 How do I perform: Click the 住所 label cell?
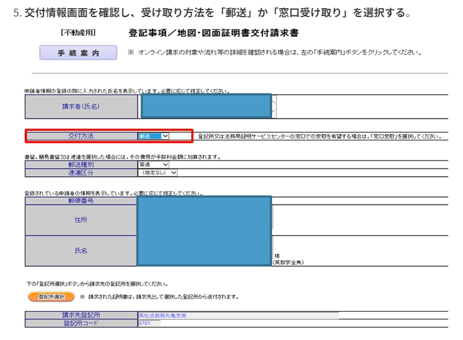(81, 220)
